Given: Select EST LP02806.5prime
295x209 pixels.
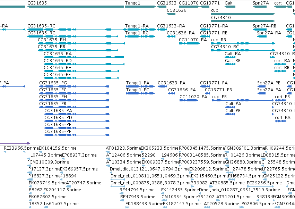Looking at the screenshot, I should (257, 204).
